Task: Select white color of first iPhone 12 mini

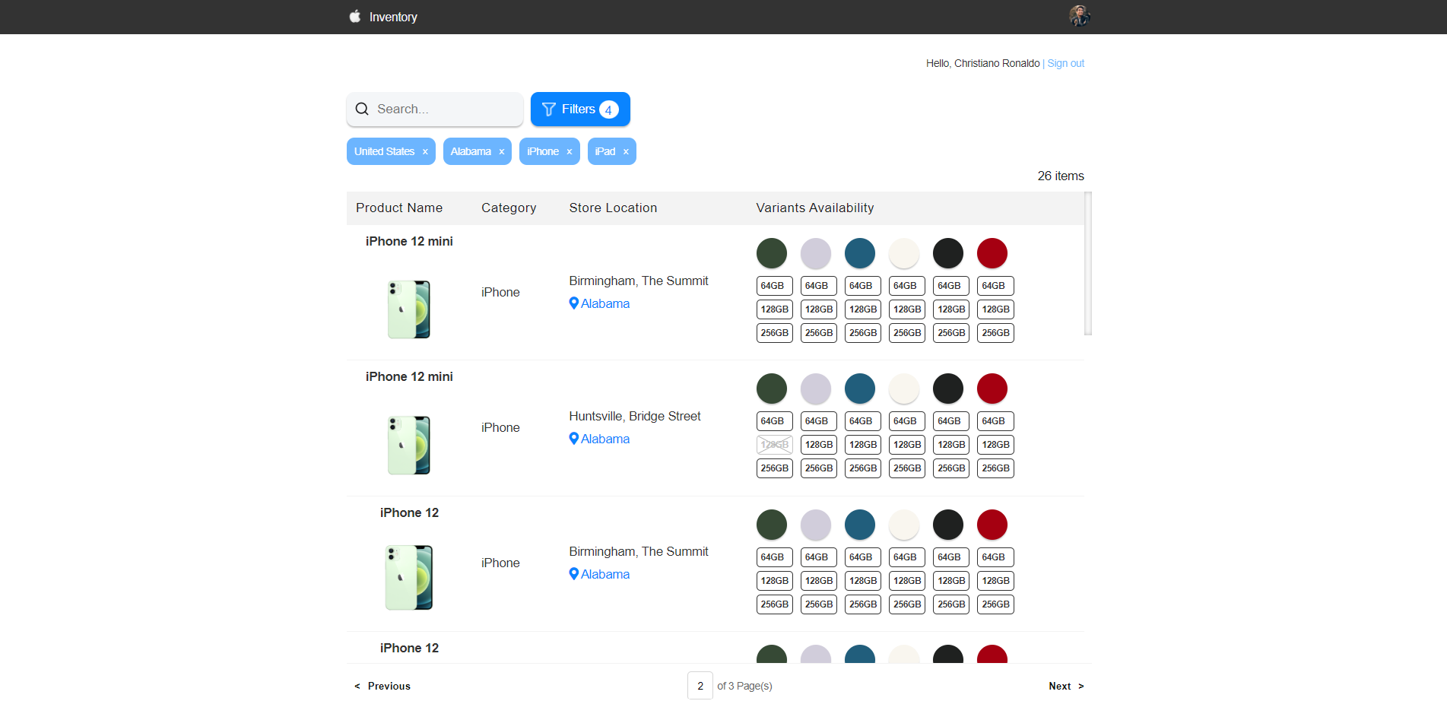Action: point(904,253)
